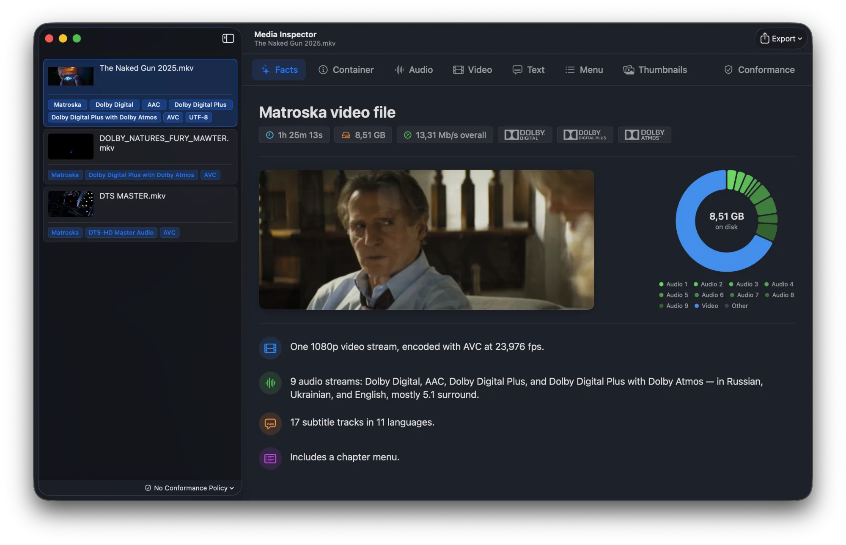The height and width of the screenshot is (545, 846).
Task: Go to the Conformance tab
Action: pos(759,70)
